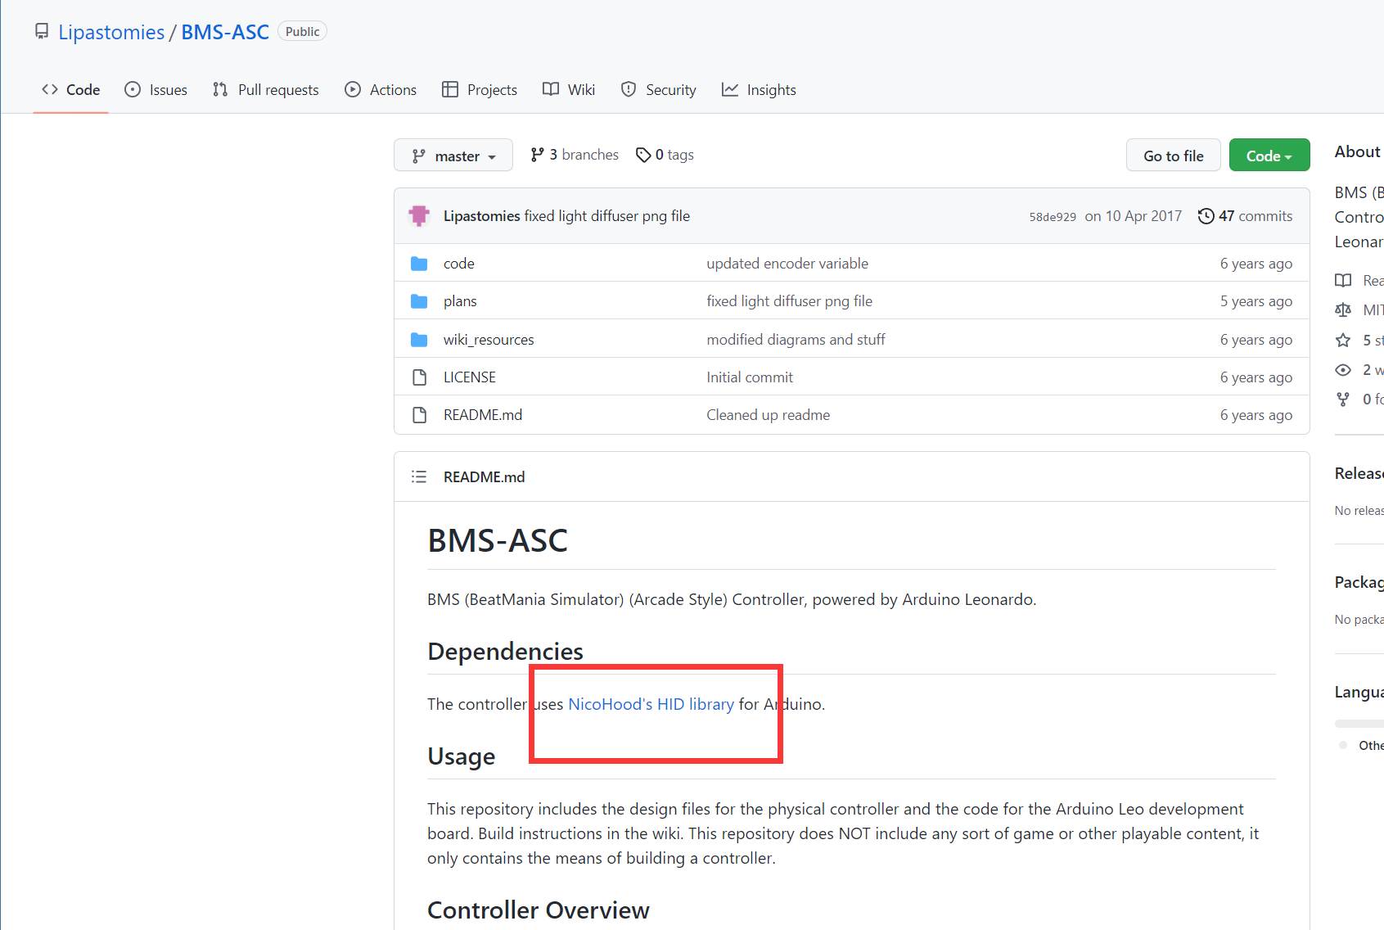1384x930 pixels.
Task: Open 'modified diagrams and stuff' commit
Action: pos(796,340)
